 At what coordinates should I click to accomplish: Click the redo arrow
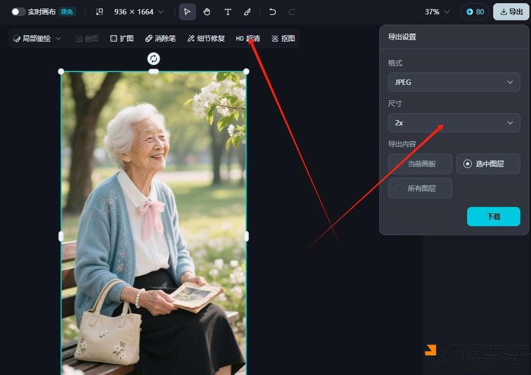click(x=291, y=12)
